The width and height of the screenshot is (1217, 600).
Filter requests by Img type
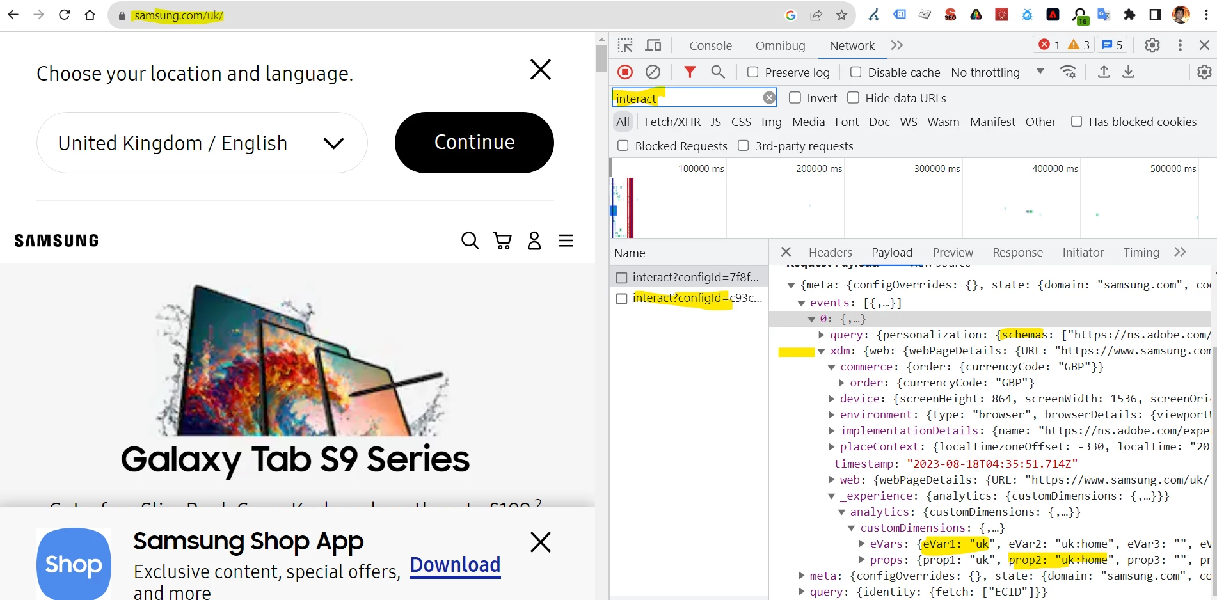[771, 122]
